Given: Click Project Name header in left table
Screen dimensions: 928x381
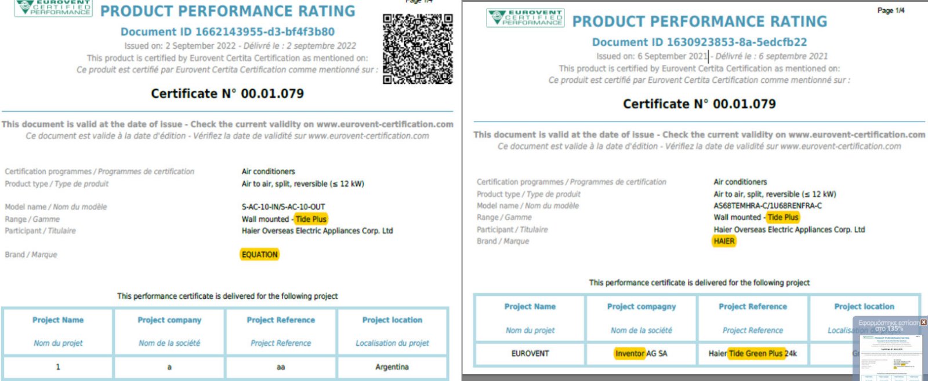Looking at the screenshot, I should click(58, 320).
